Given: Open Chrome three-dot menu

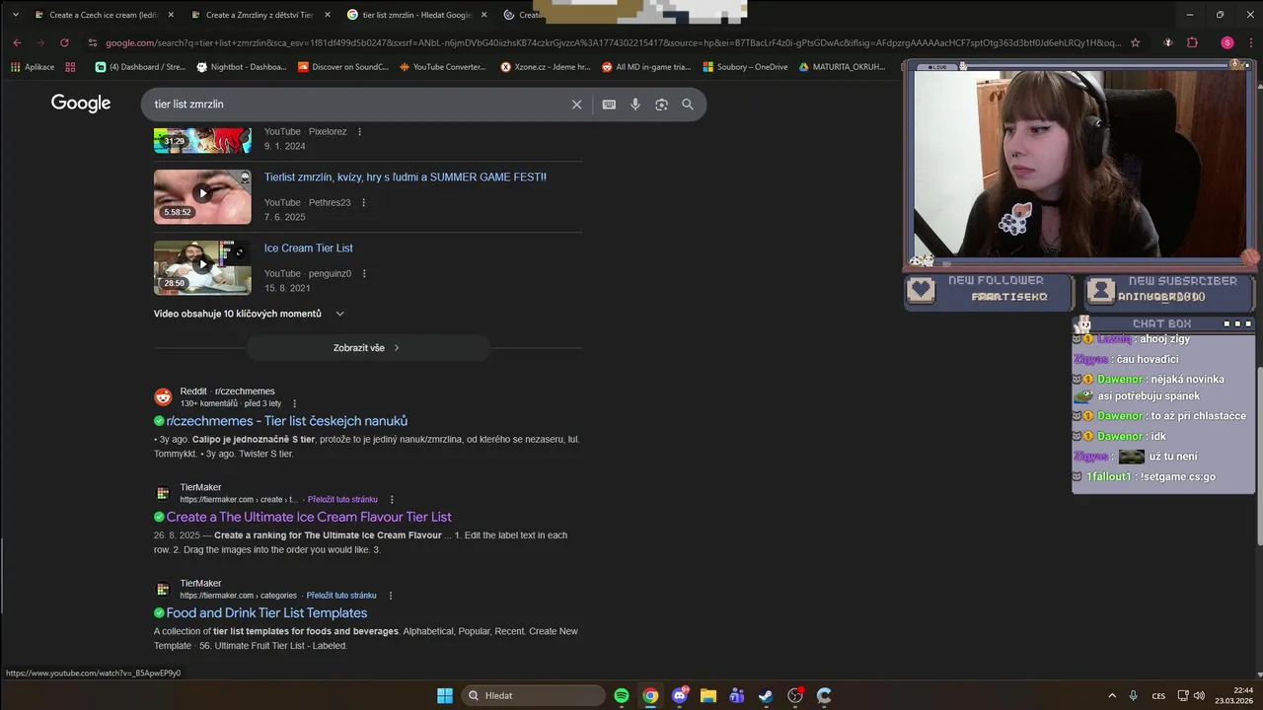Looking at the screenshot, I should point(1250,42).
